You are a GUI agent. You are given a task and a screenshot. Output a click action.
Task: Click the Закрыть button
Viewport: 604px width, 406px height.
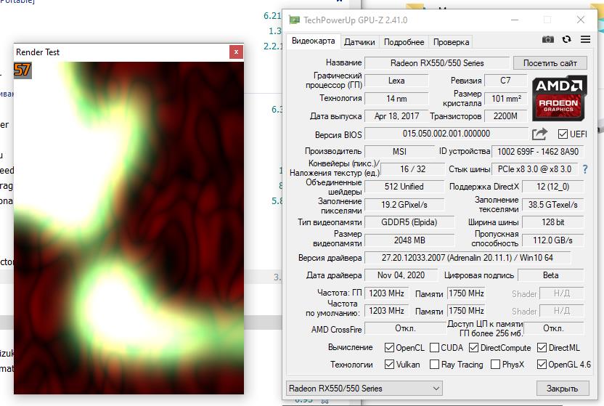[563, 389]
